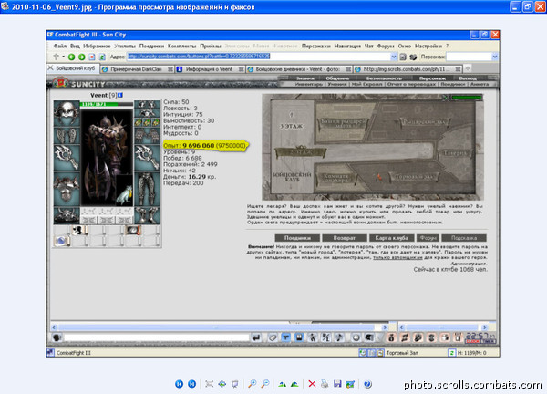
Task: Open Персонажи menu
Action: tap(315, 46)
